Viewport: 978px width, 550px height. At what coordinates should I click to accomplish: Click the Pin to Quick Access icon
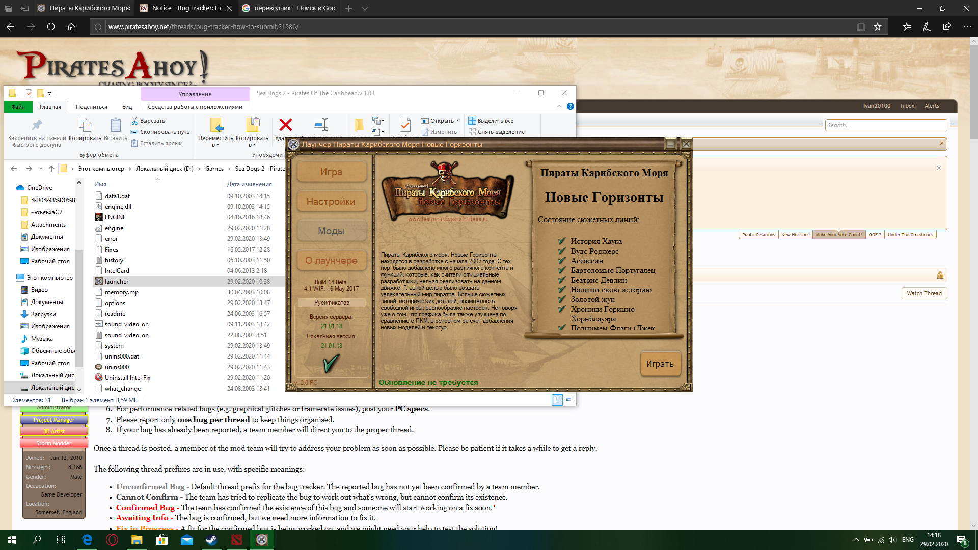[x=37, y=125]
